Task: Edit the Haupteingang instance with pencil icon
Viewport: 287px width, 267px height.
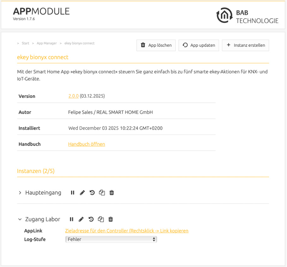Action: click(x=82, y=193)
